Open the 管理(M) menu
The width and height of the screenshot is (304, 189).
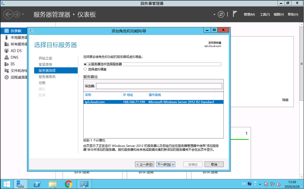249,15
